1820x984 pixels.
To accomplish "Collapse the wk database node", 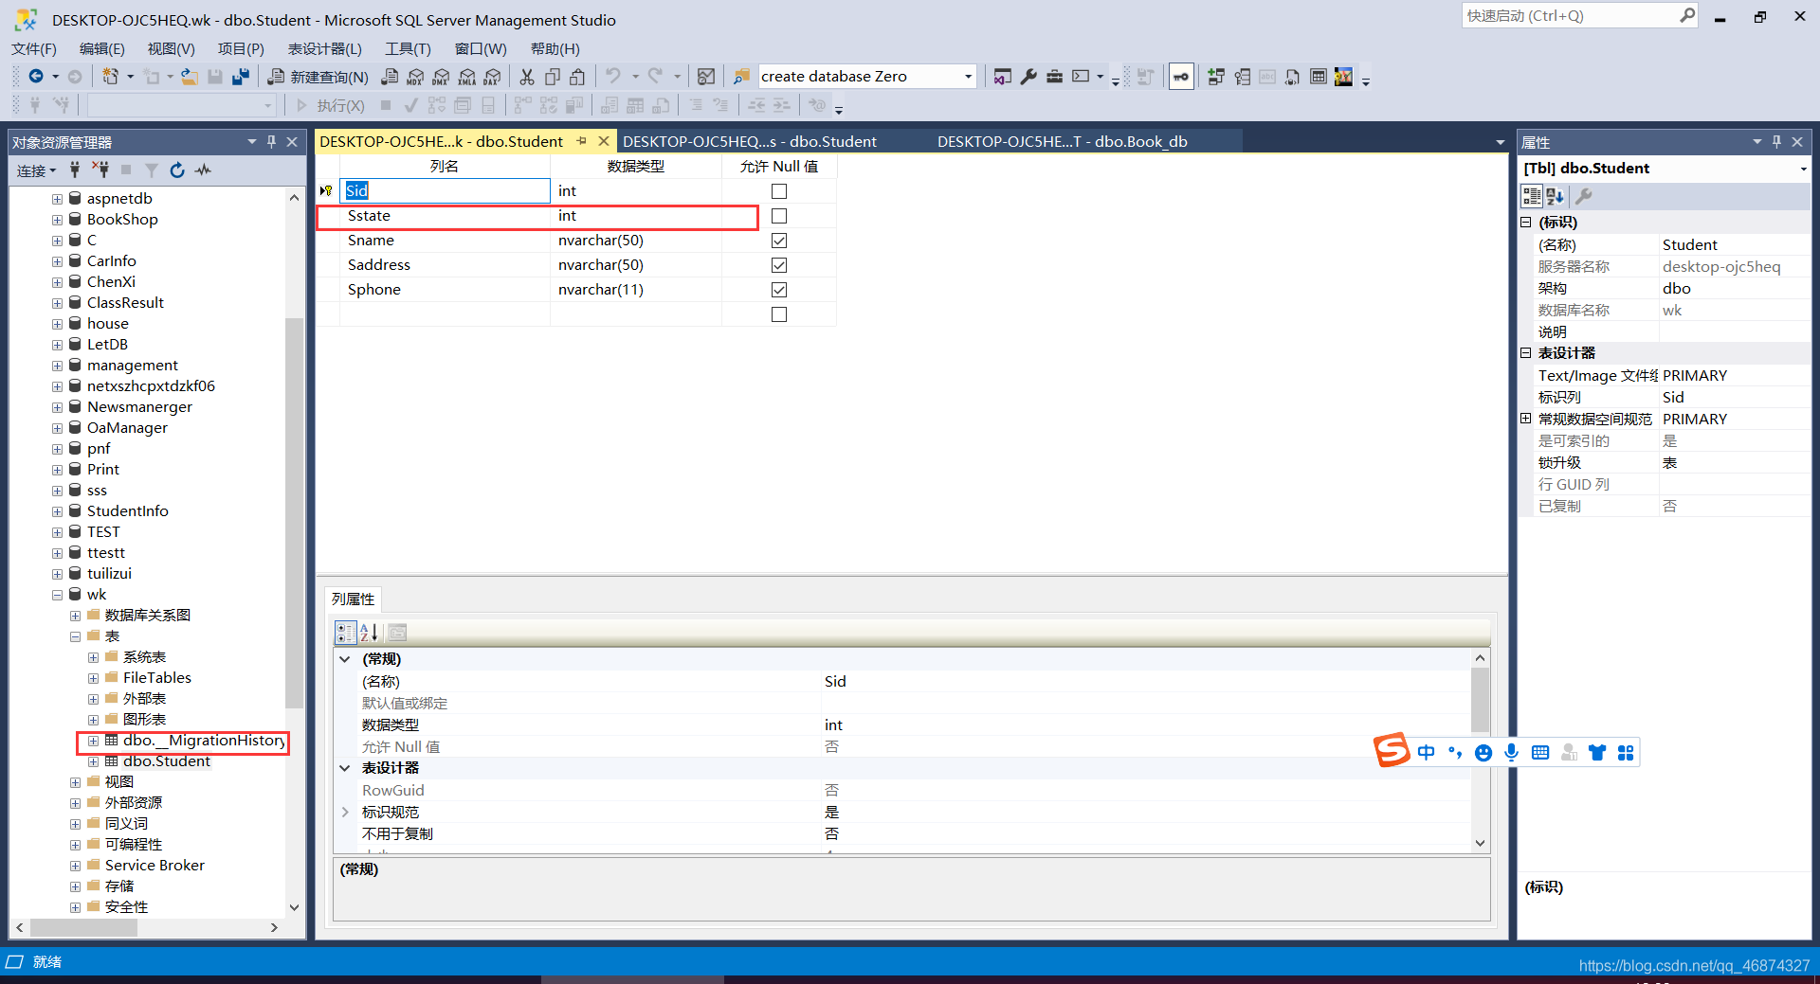I will click(58, 595).
